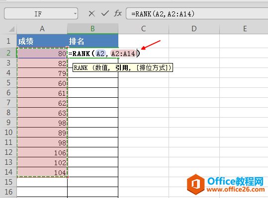Viewport: 268px width, 198px height.
Task: Click cell A12 containing 106
Action: (x=42, y=152)
